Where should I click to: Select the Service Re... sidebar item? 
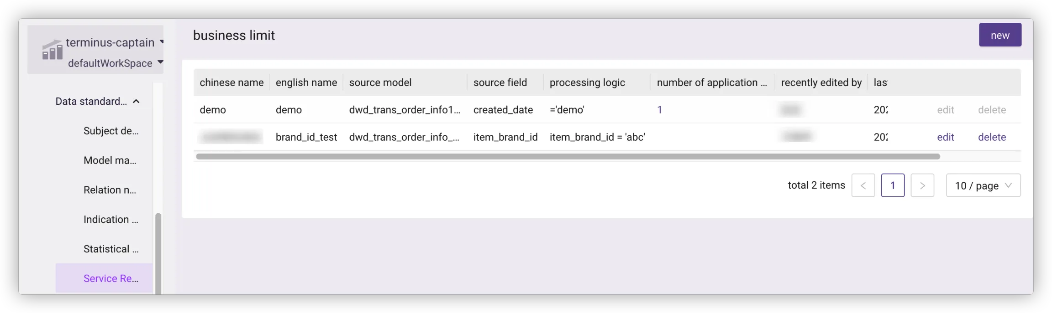click(110, 278)
